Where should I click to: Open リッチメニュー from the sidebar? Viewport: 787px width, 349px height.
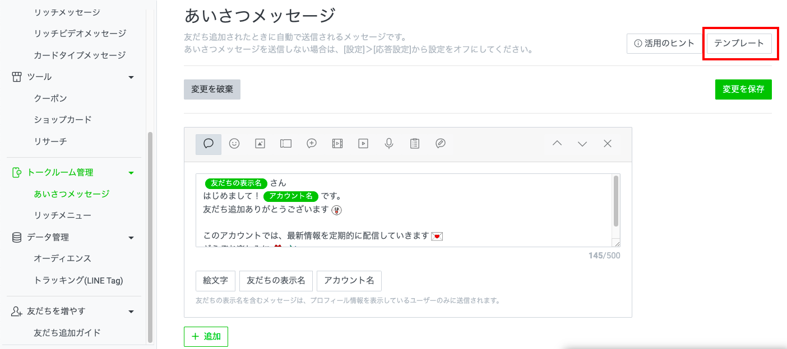[66, 215]
